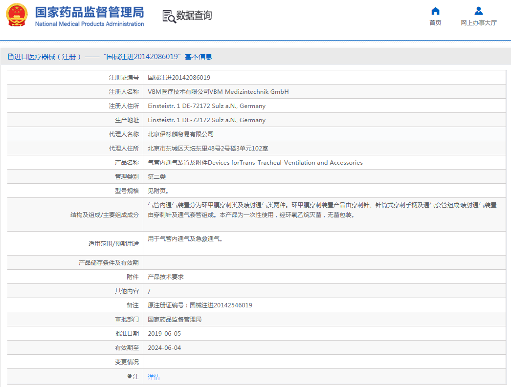Click the 注册证编号 row label

coord(124,78)
